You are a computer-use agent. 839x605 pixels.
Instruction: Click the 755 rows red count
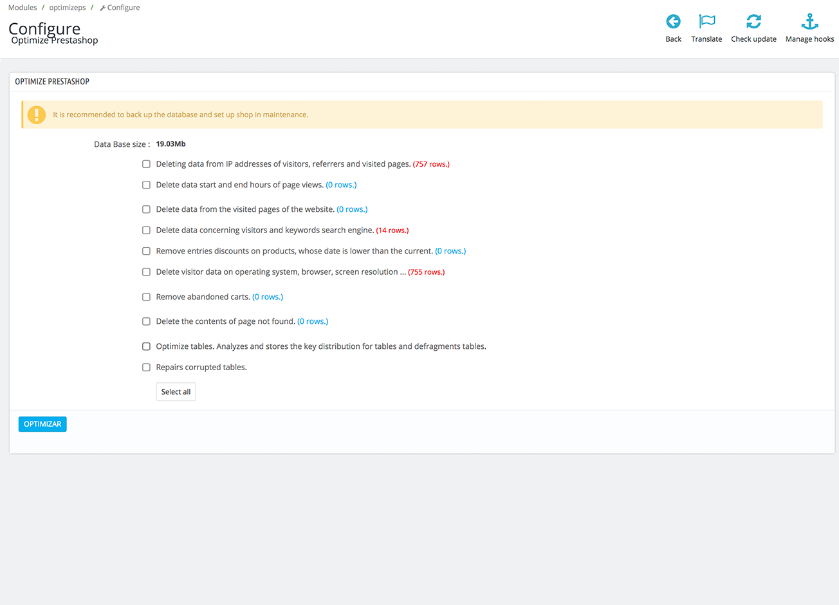tap(427, 272)
